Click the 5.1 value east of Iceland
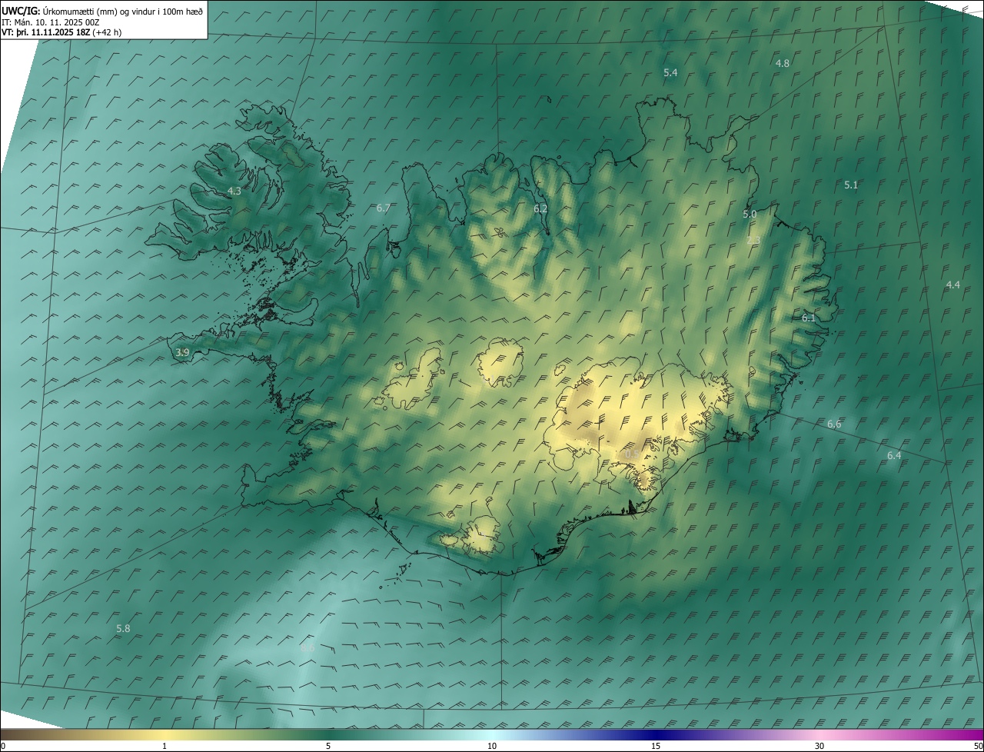Viewport: 984px width, 752px height. tap(851, 185)
